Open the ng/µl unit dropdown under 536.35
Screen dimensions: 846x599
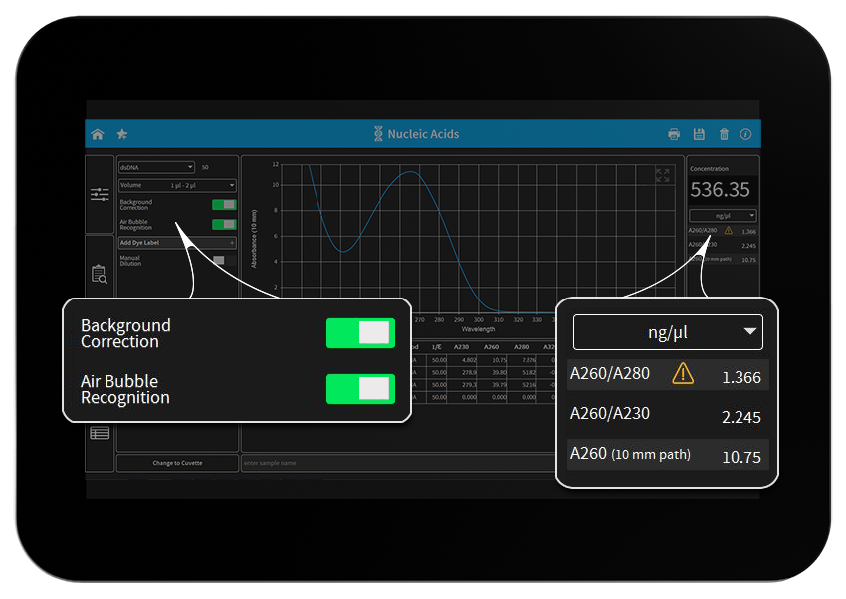723,216
